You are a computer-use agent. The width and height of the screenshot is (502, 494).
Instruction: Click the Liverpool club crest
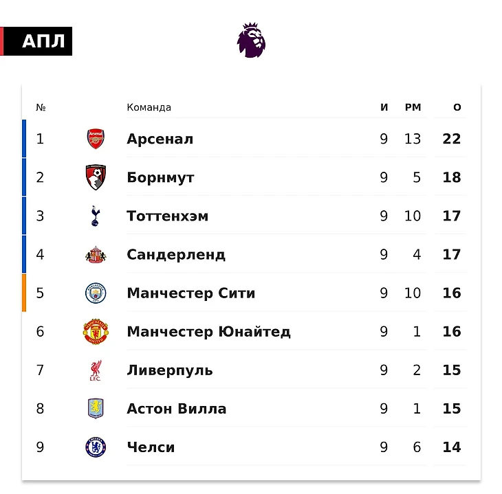[x=96, y=370]
